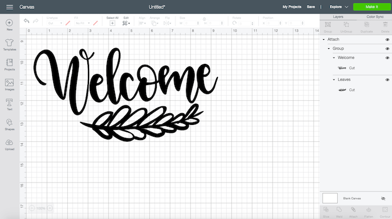Click the lock aspect ratio icon
The height and width of the screenshot is (219, 392).
click(x=204, y=19)
